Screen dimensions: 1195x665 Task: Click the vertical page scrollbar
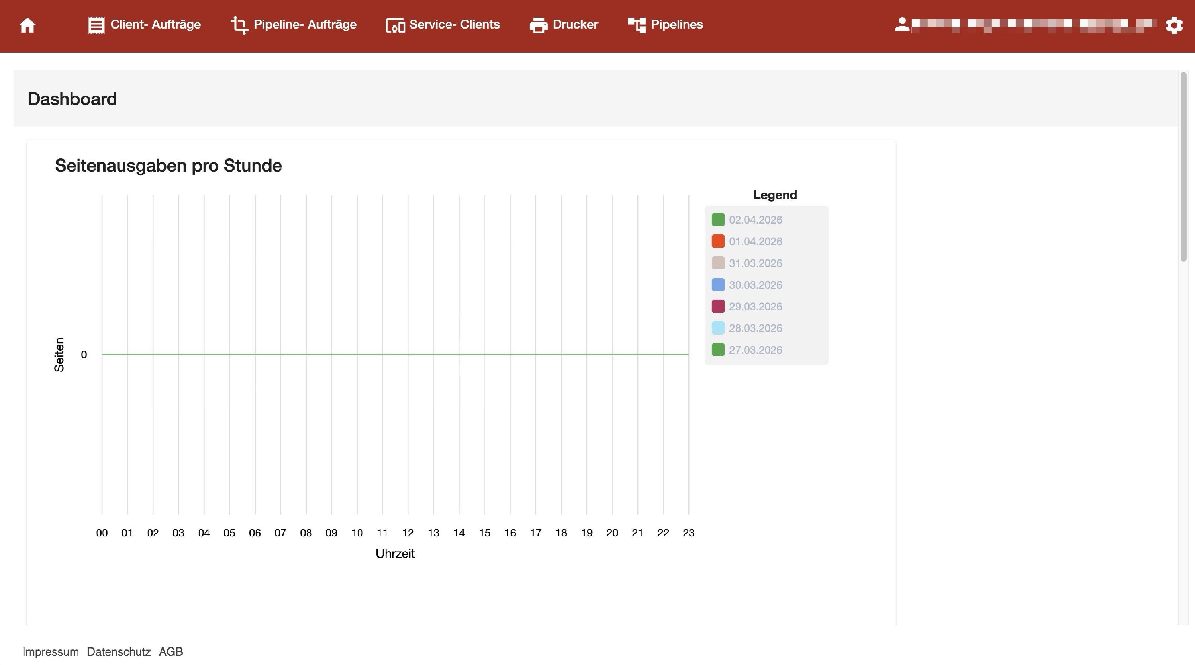pyautogui.click(x=1183, y=167)
